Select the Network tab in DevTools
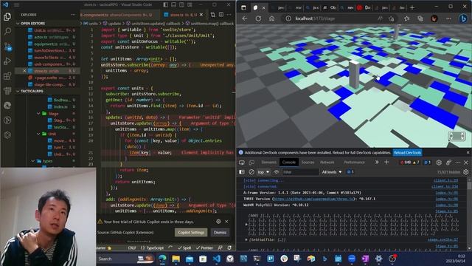This screenshot has width=472, height=266. tap(327, 163)
